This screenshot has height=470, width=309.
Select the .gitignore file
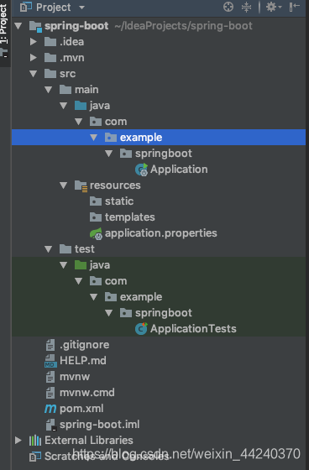(77, 345)
